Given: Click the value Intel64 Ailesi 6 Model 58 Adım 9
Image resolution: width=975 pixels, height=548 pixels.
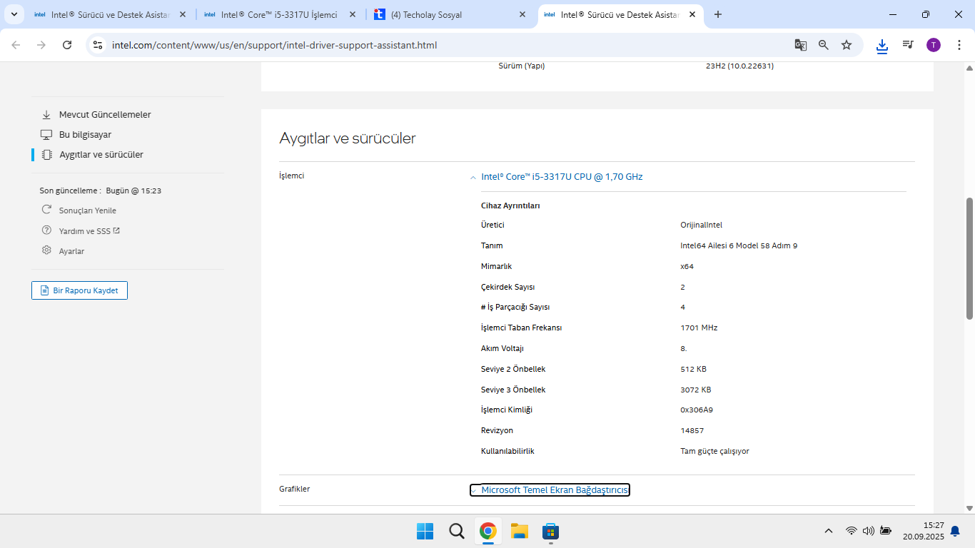Looking at the screenshot, I should tap(739, 245).
